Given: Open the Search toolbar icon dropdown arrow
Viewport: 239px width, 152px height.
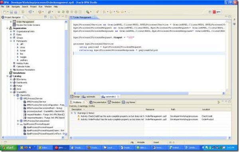Looking at the screenshot, I should [91, 12].
